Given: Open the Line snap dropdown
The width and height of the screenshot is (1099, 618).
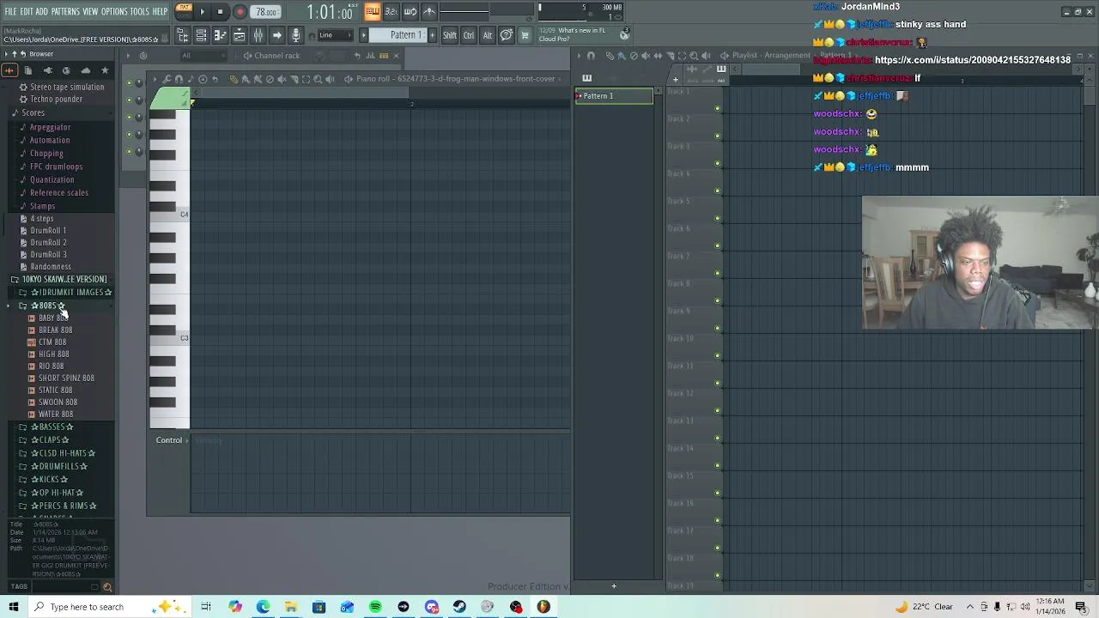Looking at the screenshot, I should point(334,35).
